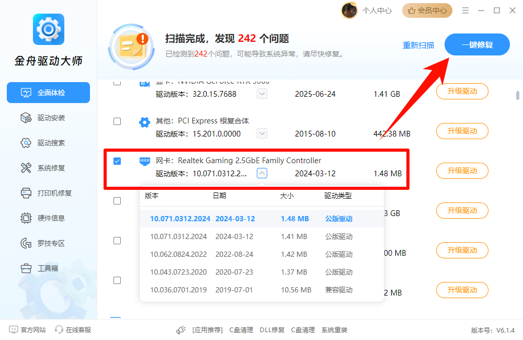Click the 罗技专区 Logitech icon
This screenshot has height=340, width=523.
click(x=26, y=243)
